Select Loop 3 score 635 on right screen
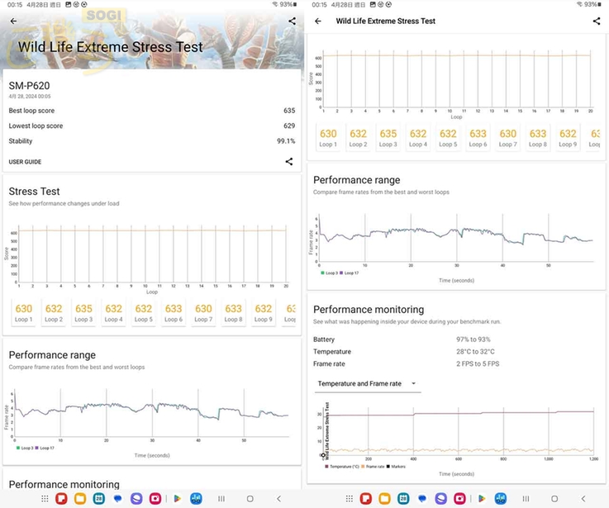 (388, 138)
